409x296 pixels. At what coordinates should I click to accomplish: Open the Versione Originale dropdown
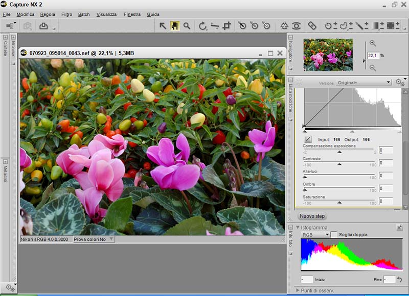pyautogui.click(x=364, y=83)
